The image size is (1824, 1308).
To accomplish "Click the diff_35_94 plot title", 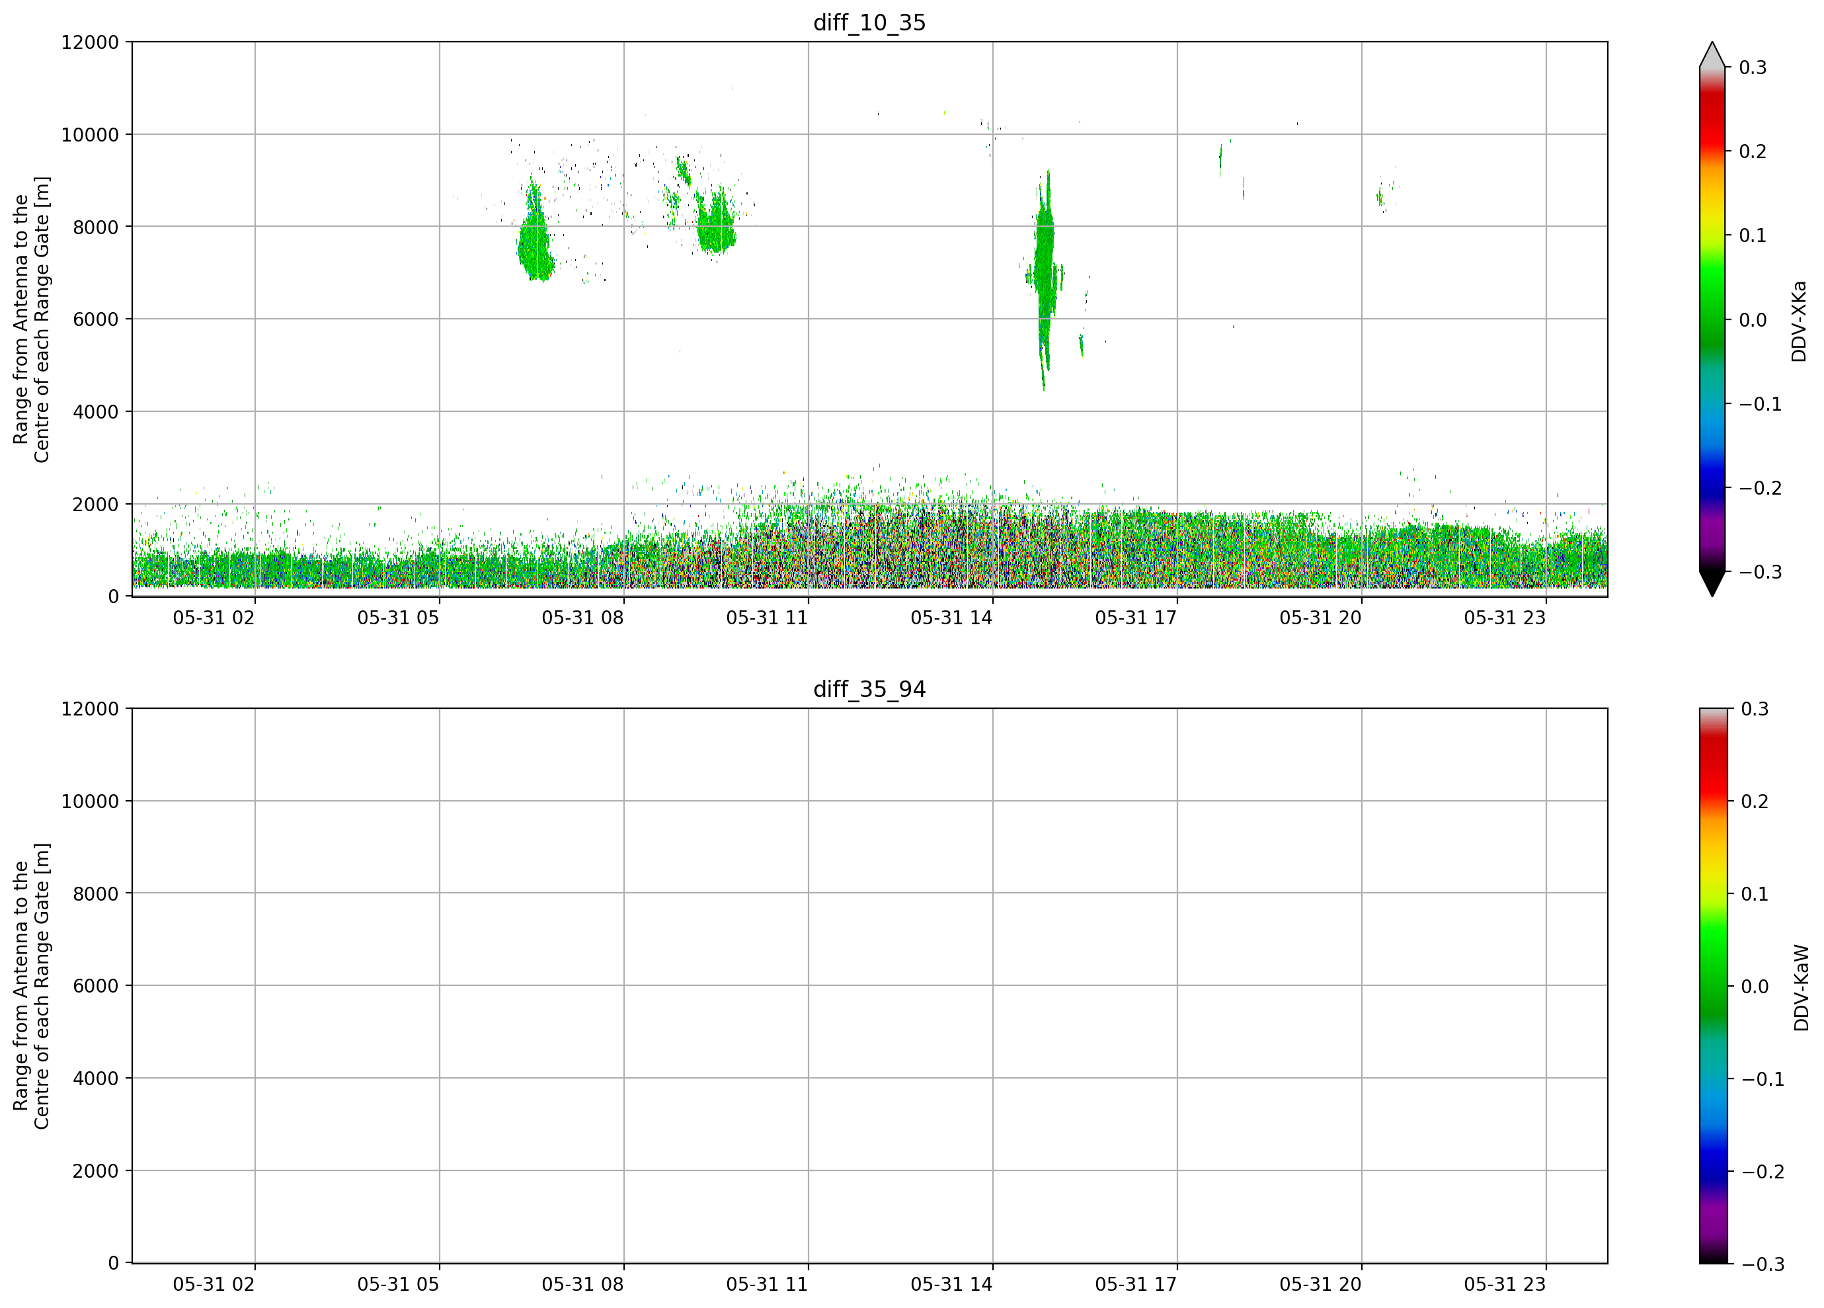I will [869, 690].
